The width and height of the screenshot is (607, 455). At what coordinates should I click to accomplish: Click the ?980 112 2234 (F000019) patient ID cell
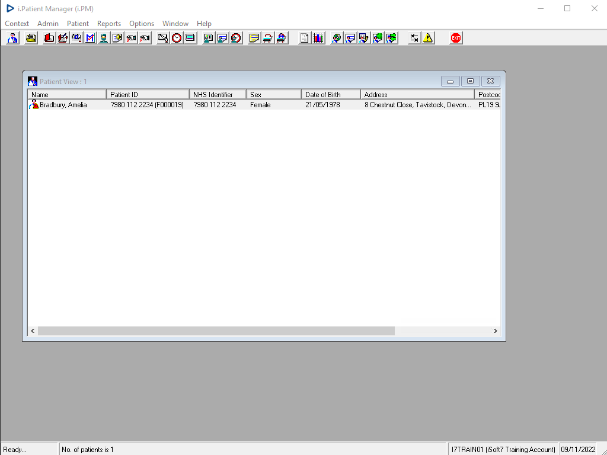[x=147, y=105]
